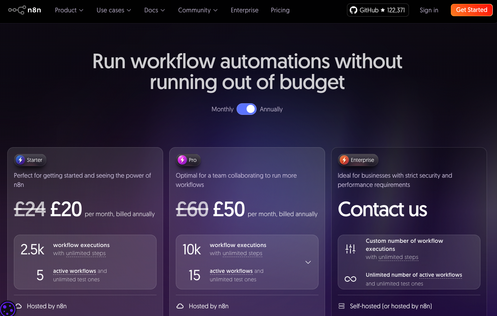The width and height of the screenshot is (497, 316).
Task: Open the Community menu
Action: tap(198, 10)
